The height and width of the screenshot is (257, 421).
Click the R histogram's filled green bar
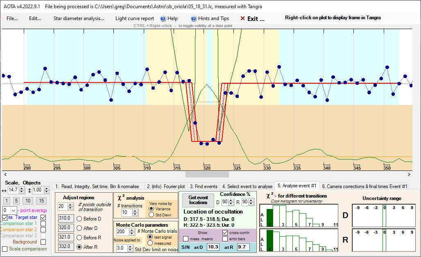click(269, 241)
